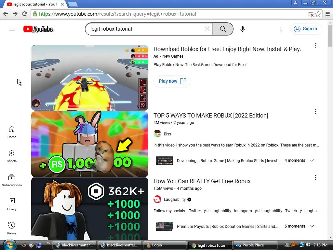Open YouTube settings three-dot menu beside Sign in

(x=281, y=29)
